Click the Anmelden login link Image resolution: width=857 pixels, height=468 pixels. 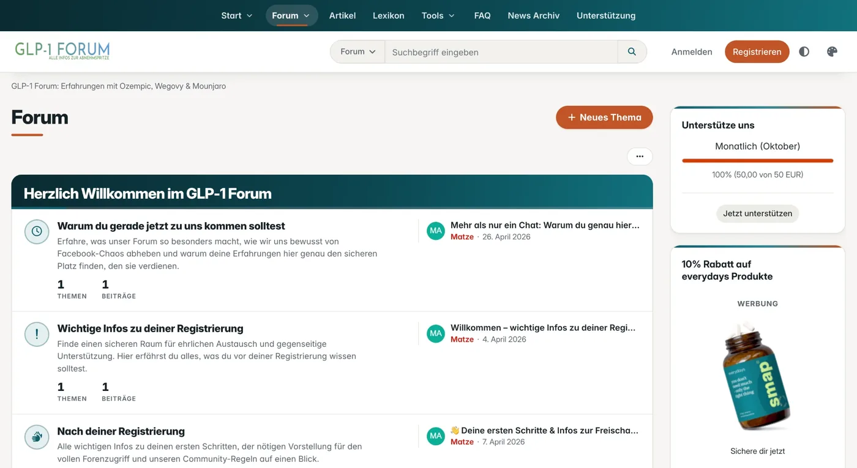point(692,52)
